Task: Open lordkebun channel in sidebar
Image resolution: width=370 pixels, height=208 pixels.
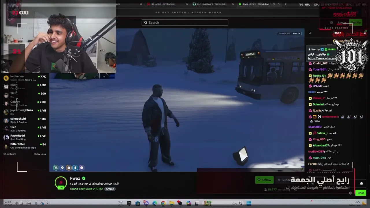Action: pos(25,78)
